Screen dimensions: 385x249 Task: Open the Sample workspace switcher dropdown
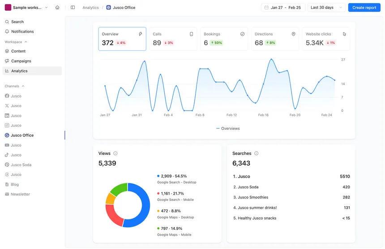(x=26, y=8)
